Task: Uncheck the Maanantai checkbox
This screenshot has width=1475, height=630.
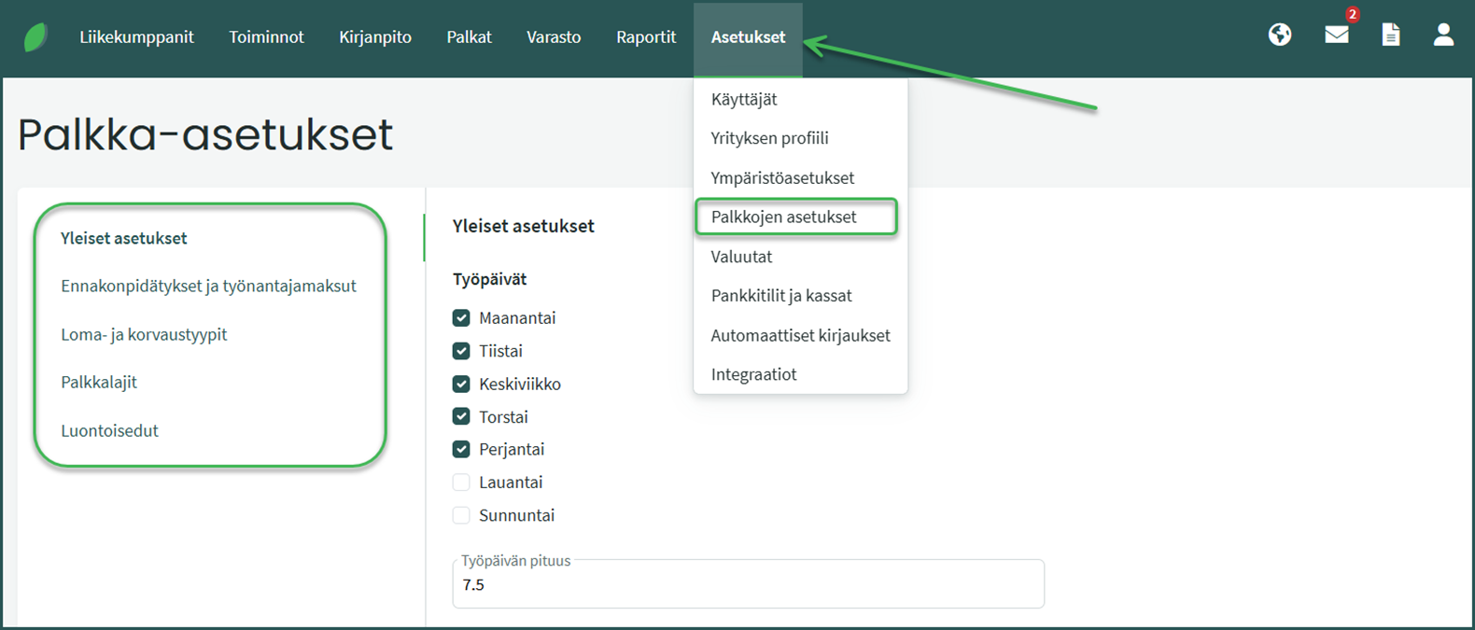Action: click(x=461, y=318)
